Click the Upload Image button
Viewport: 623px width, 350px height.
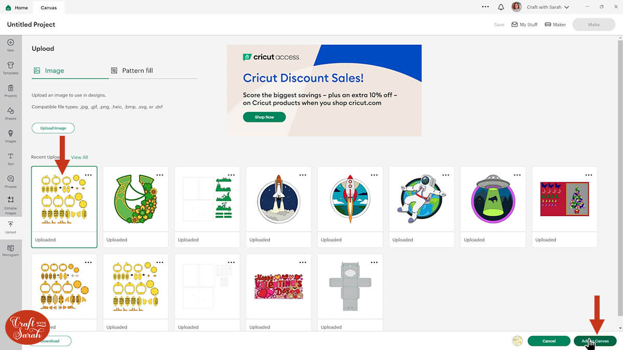53,128
